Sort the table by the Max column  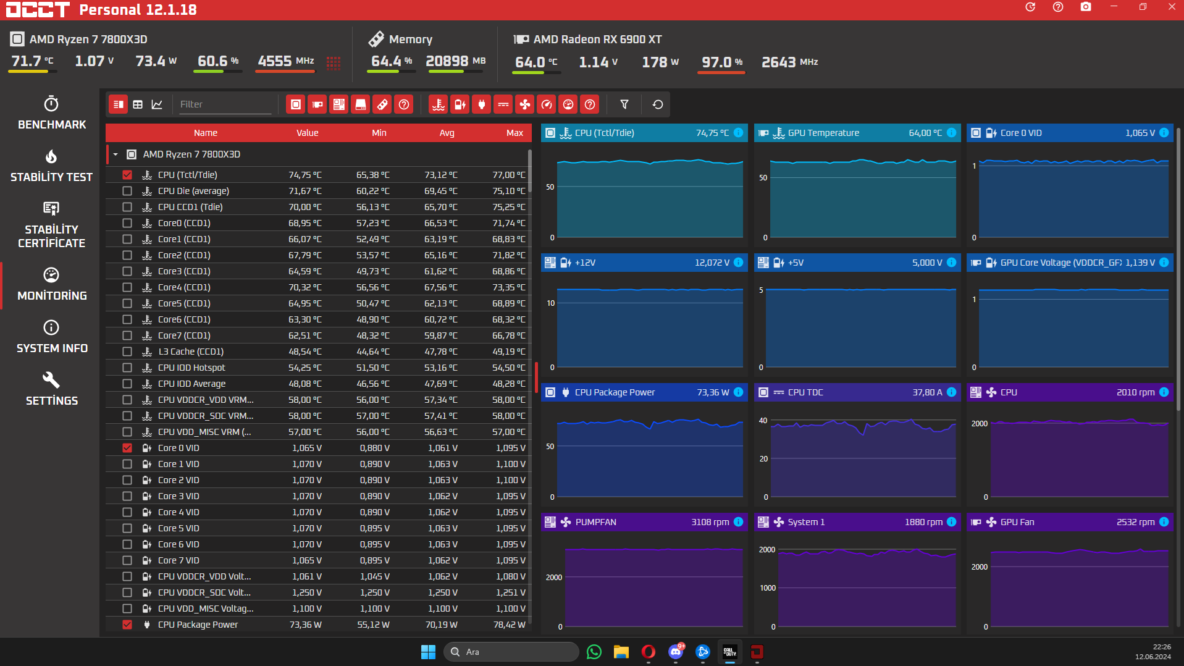point(514,133)
